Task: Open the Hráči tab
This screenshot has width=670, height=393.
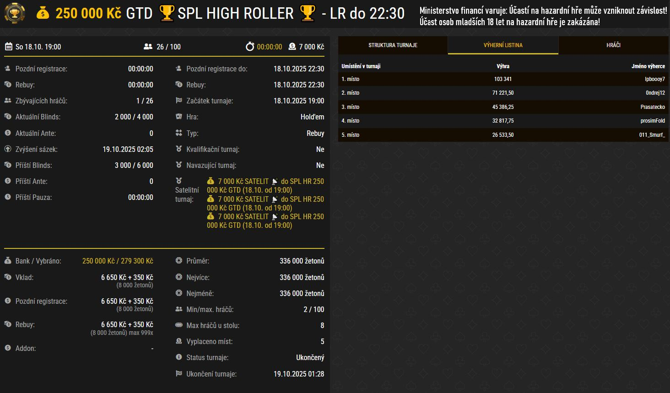Action: coord(613,45)
